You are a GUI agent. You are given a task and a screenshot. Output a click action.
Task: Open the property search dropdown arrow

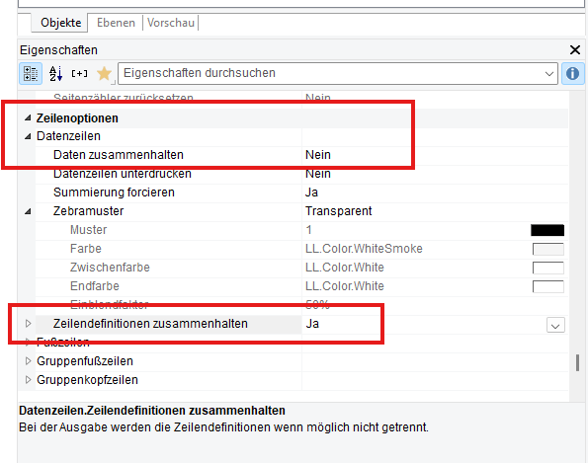point(549,74)
